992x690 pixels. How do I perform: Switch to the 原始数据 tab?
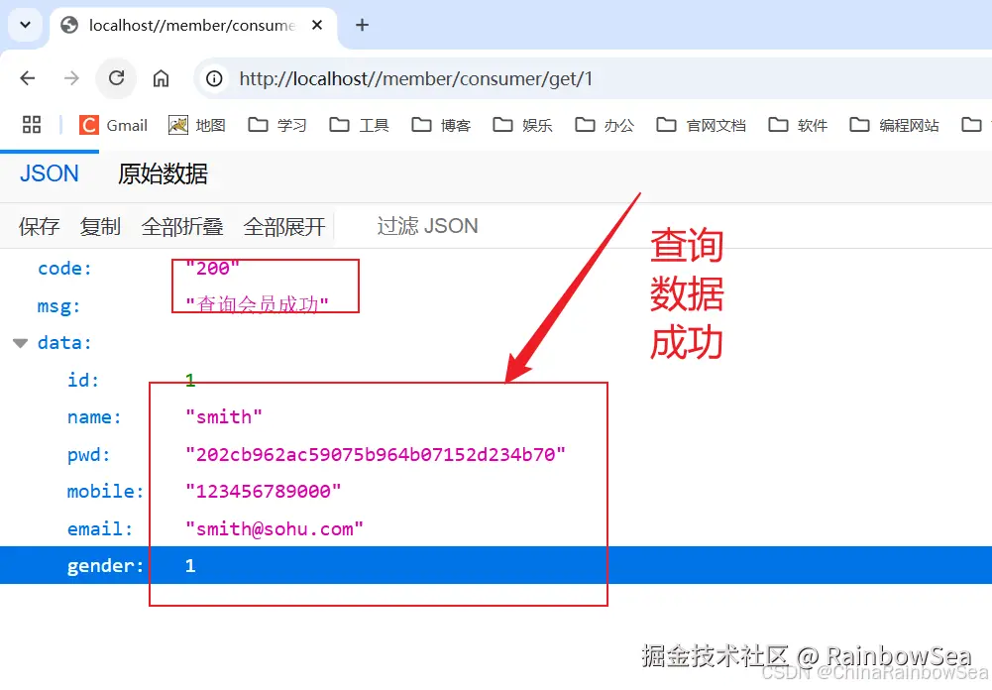coord(163,174)
